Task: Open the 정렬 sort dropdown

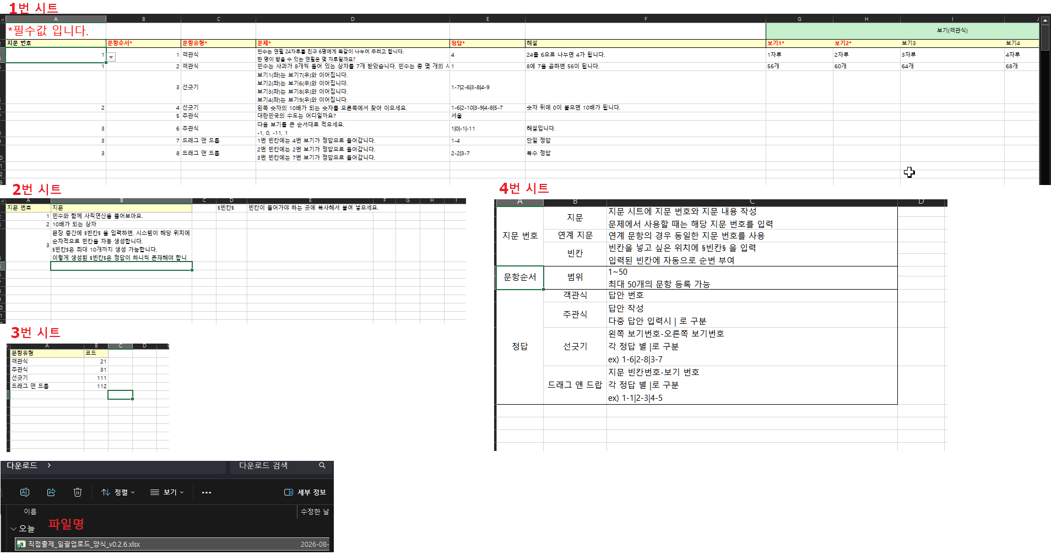Action: coord(118,492)
